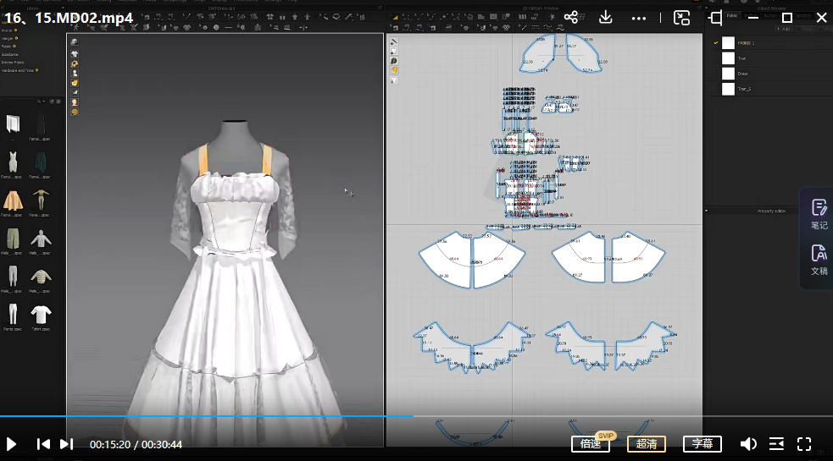Open the three-dot more options menu
Viewport: 833px width, 461px height.
tap(640, 18)
